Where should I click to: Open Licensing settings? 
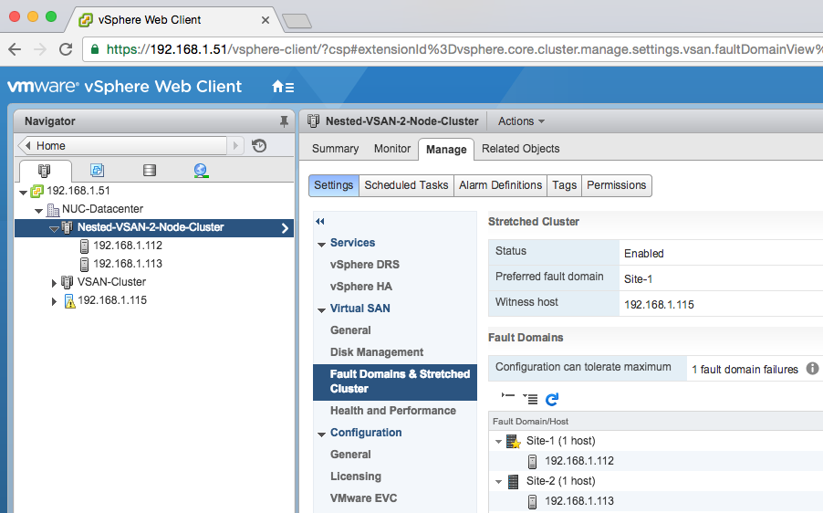coord(356,476)
